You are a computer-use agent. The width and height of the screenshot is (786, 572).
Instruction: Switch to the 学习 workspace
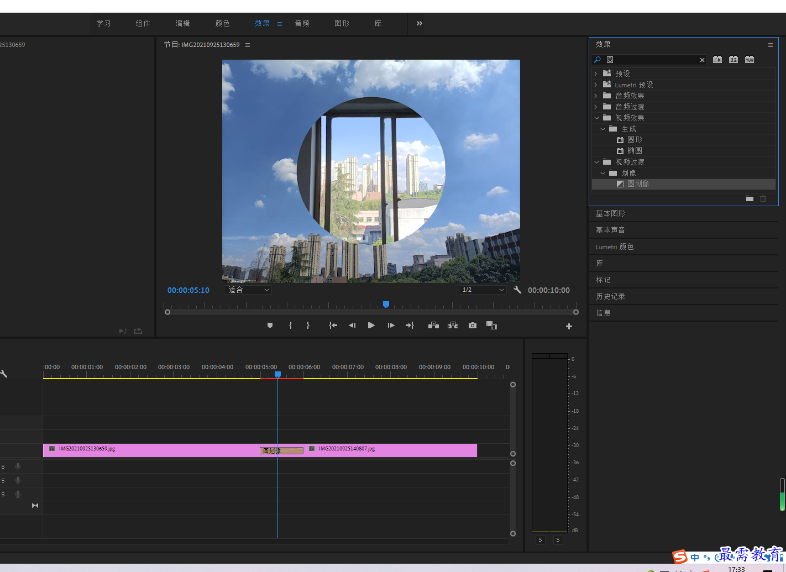tap(103, 23)
